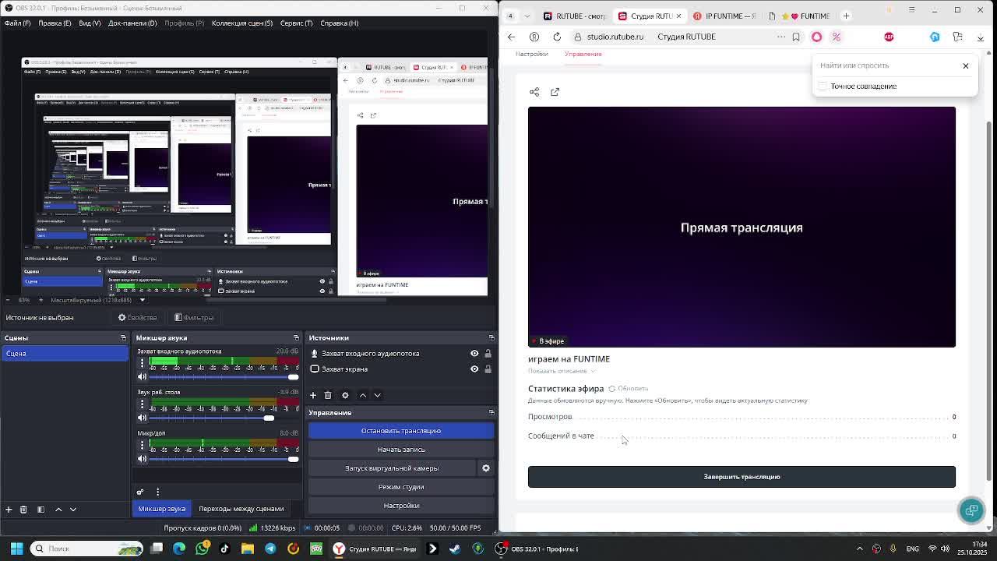This screenshot has width=997, height=561.
Task: Open virtual camera settings gear
Action: (486, 468)
